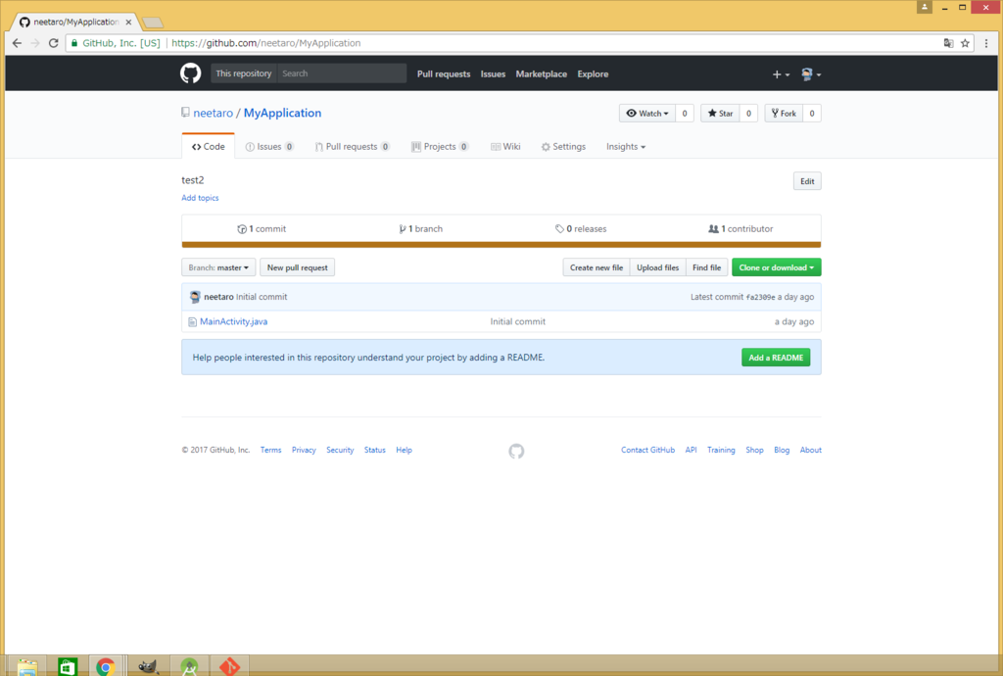Click the Find file button
The height and width of the screenshot is (676, 1003).
click(706, 267)
